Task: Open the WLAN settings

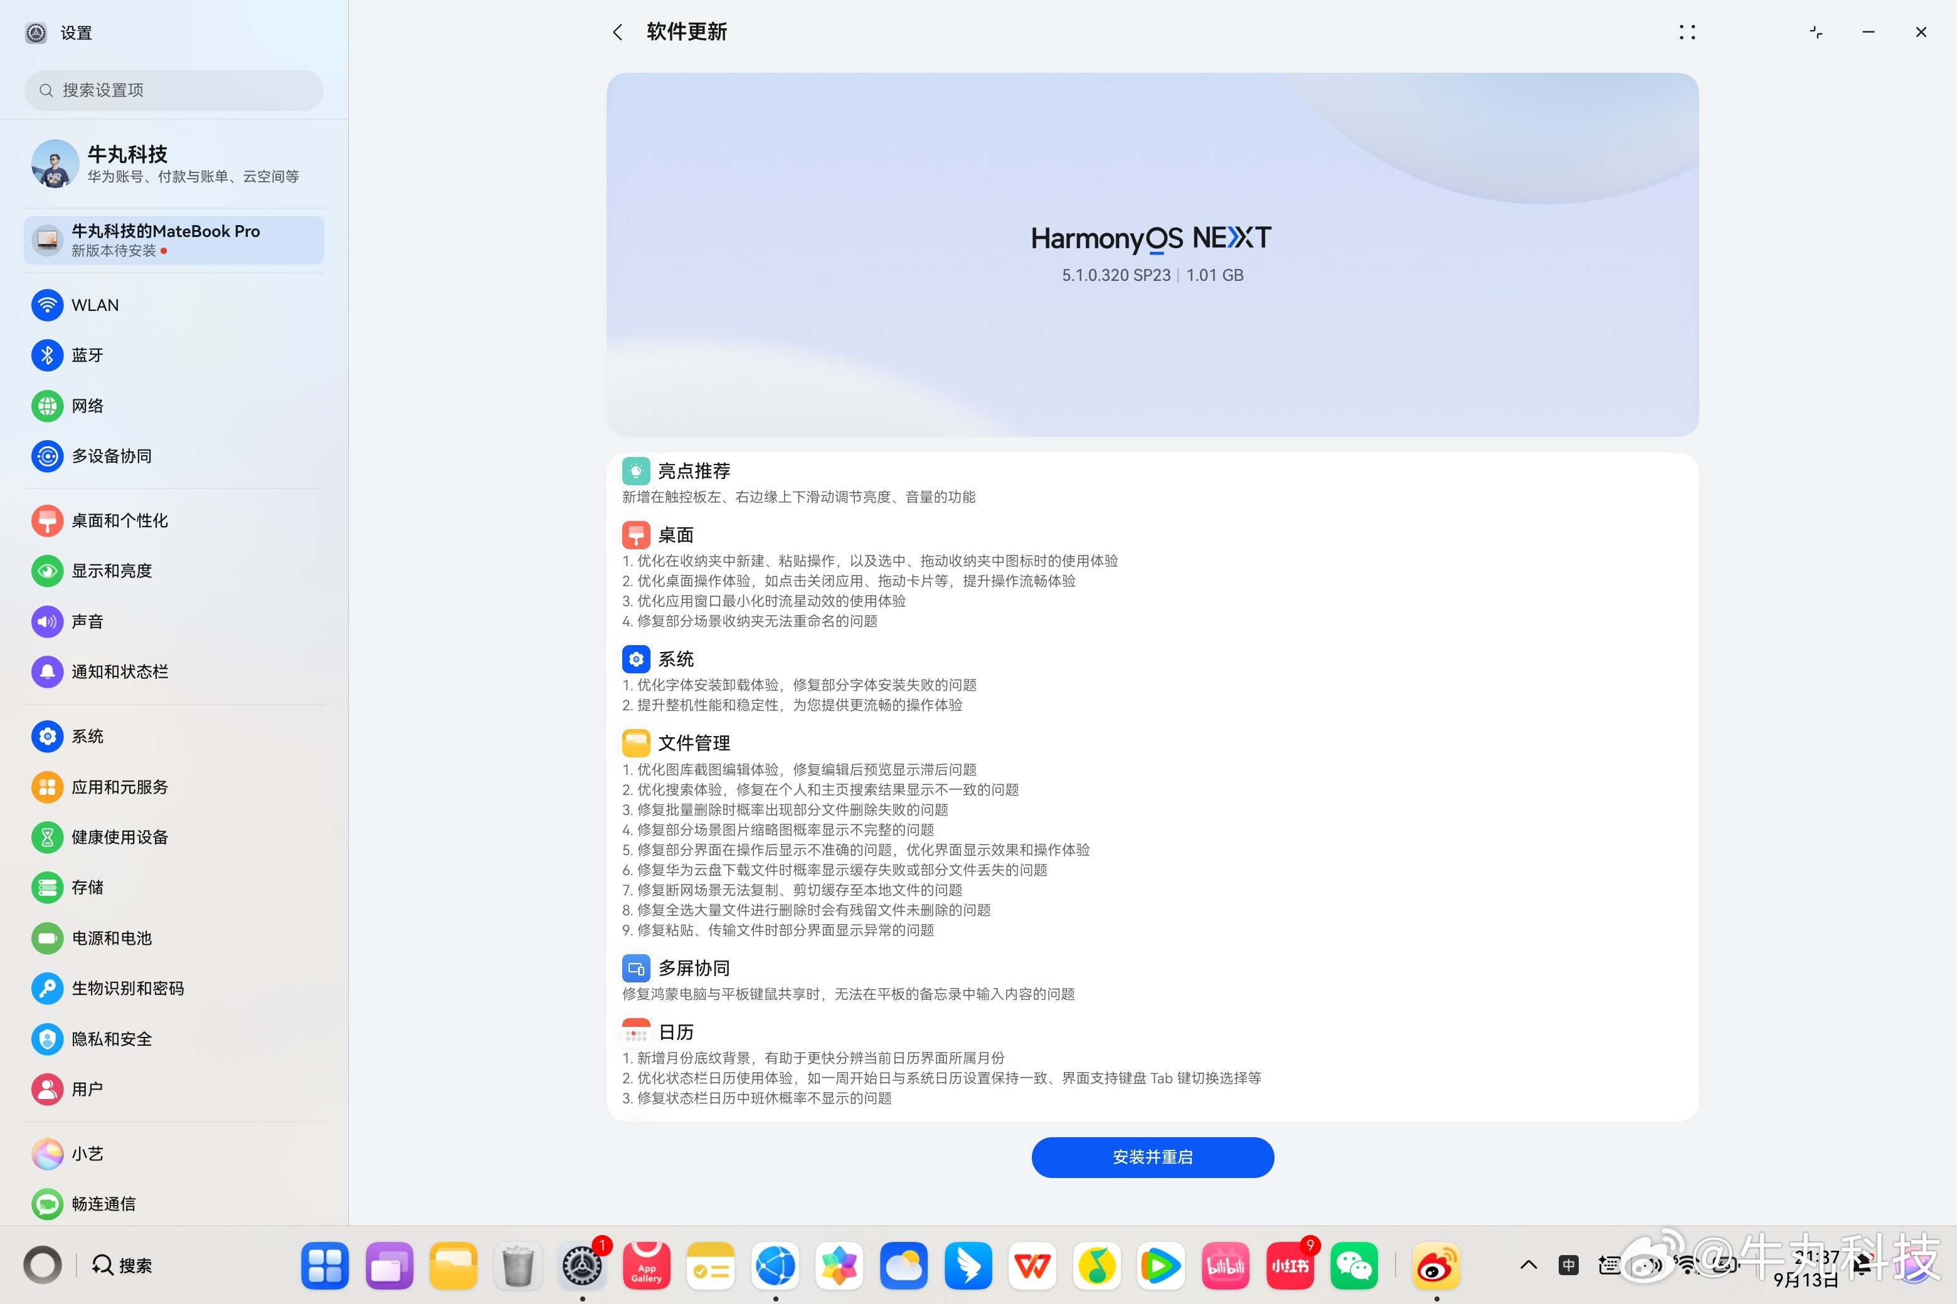Action: [x=173, y=305]
